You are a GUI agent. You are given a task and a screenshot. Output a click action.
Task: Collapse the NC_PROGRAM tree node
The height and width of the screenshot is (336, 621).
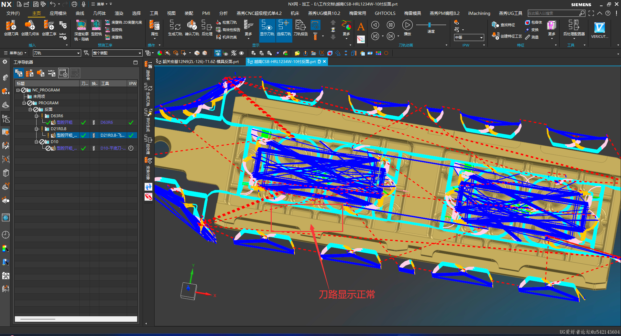[18, 90]
